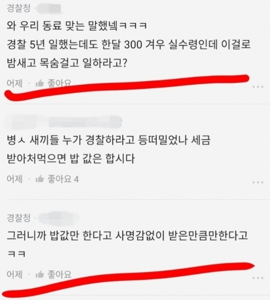This screenshot has height=300, width=270.
Task: Select 경찰청 tag on the third comment
Action: pos(19,218)
